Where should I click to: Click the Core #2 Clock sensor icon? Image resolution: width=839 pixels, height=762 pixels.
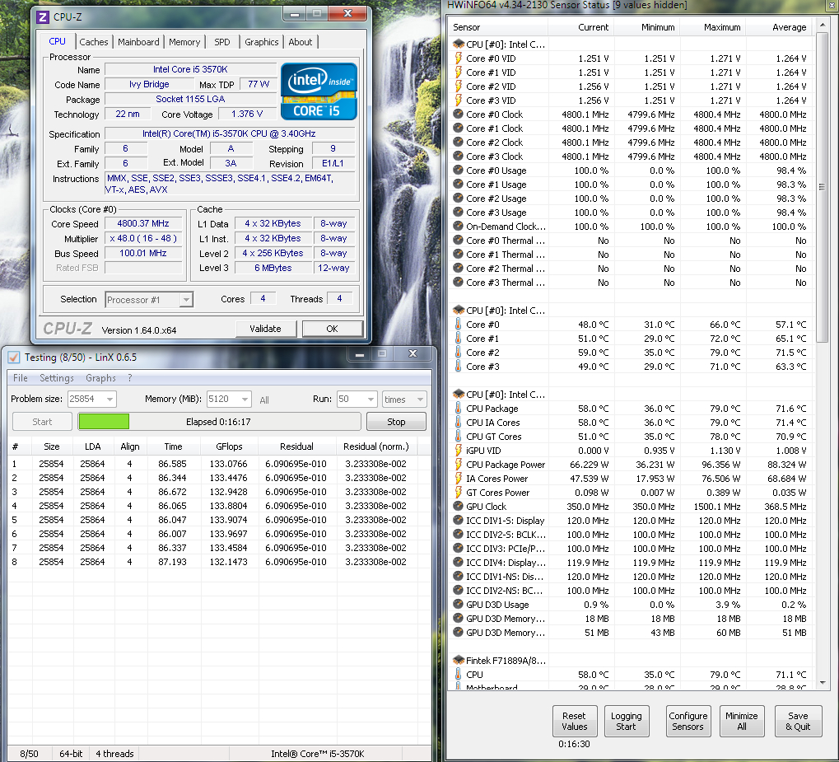[458, 142]
